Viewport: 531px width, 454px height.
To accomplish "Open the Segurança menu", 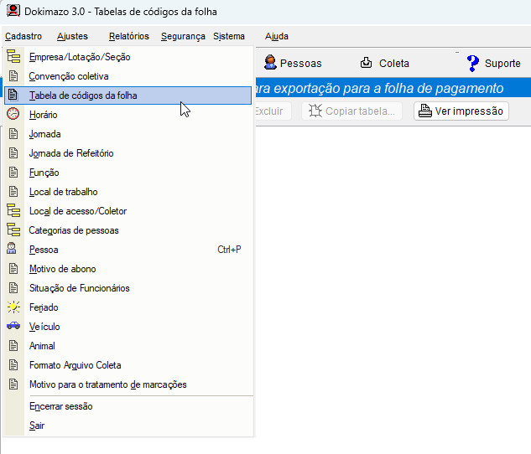I will [x=182, y=36].
